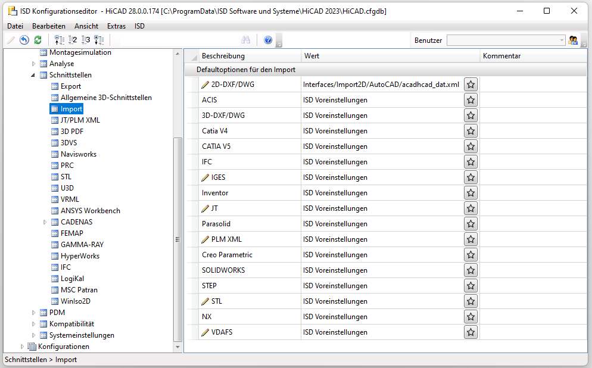Open the Datei menu

pyautogui.click(x=15, y=26)
